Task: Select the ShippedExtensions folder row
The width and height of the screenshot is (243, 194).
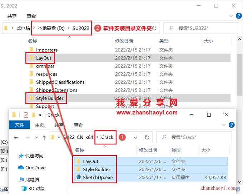Action: point(129,90)
